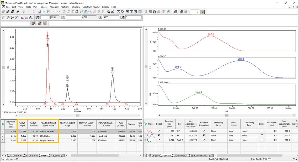Open the Process menu
The height and width of the screenshot is (162, 299).
(x=44, y=7)
